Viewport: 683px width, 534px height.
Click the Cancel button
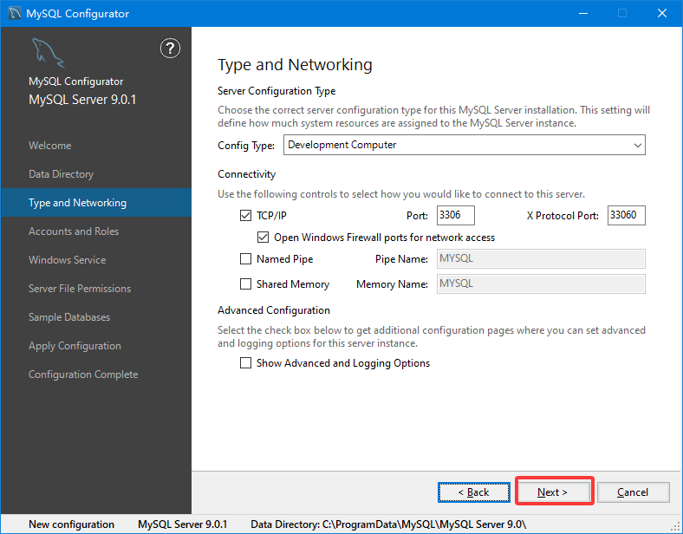[x=633, y=492]
